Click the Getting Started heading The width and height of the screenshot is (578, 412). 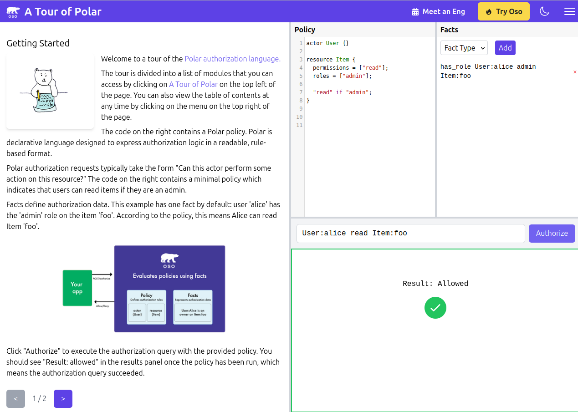38,43
